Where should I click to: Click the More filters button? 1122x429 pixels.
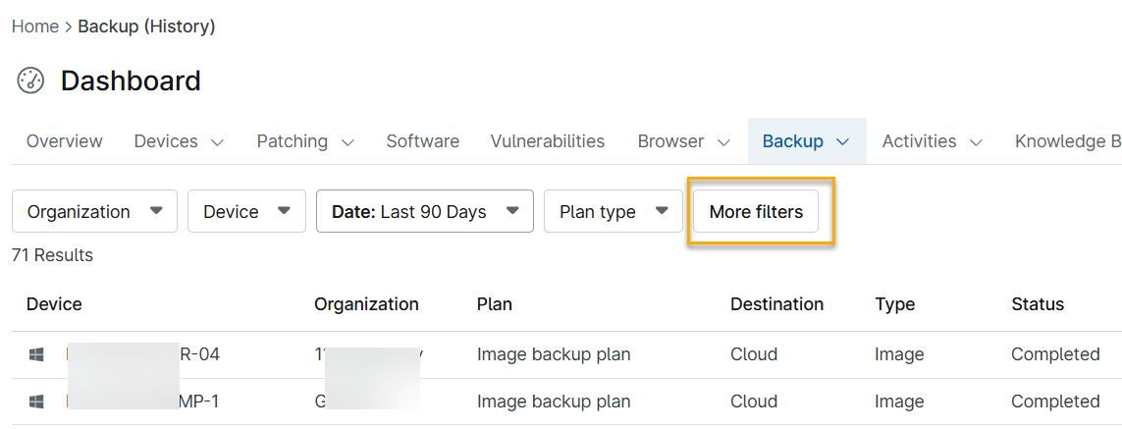point(756,211)
